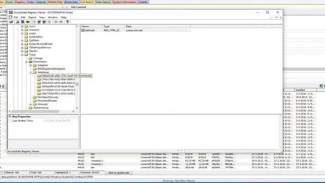The image size is (325, 183).
Task: Switch to the Mobile Data tab
Action: [55, 2]
